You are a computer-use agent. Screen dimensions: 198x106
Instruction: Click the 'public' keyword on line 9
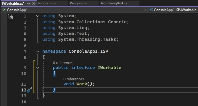pyautogui.click(x=61, y=68)
